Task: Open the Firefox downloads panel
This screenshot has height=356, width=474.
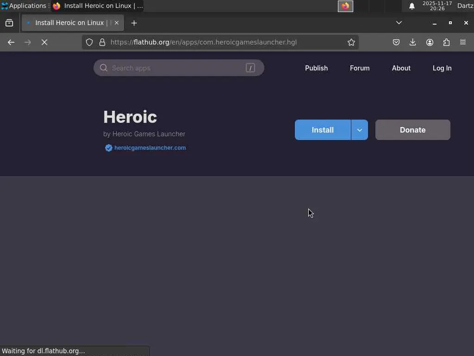Action: click(x=412, y=42)
